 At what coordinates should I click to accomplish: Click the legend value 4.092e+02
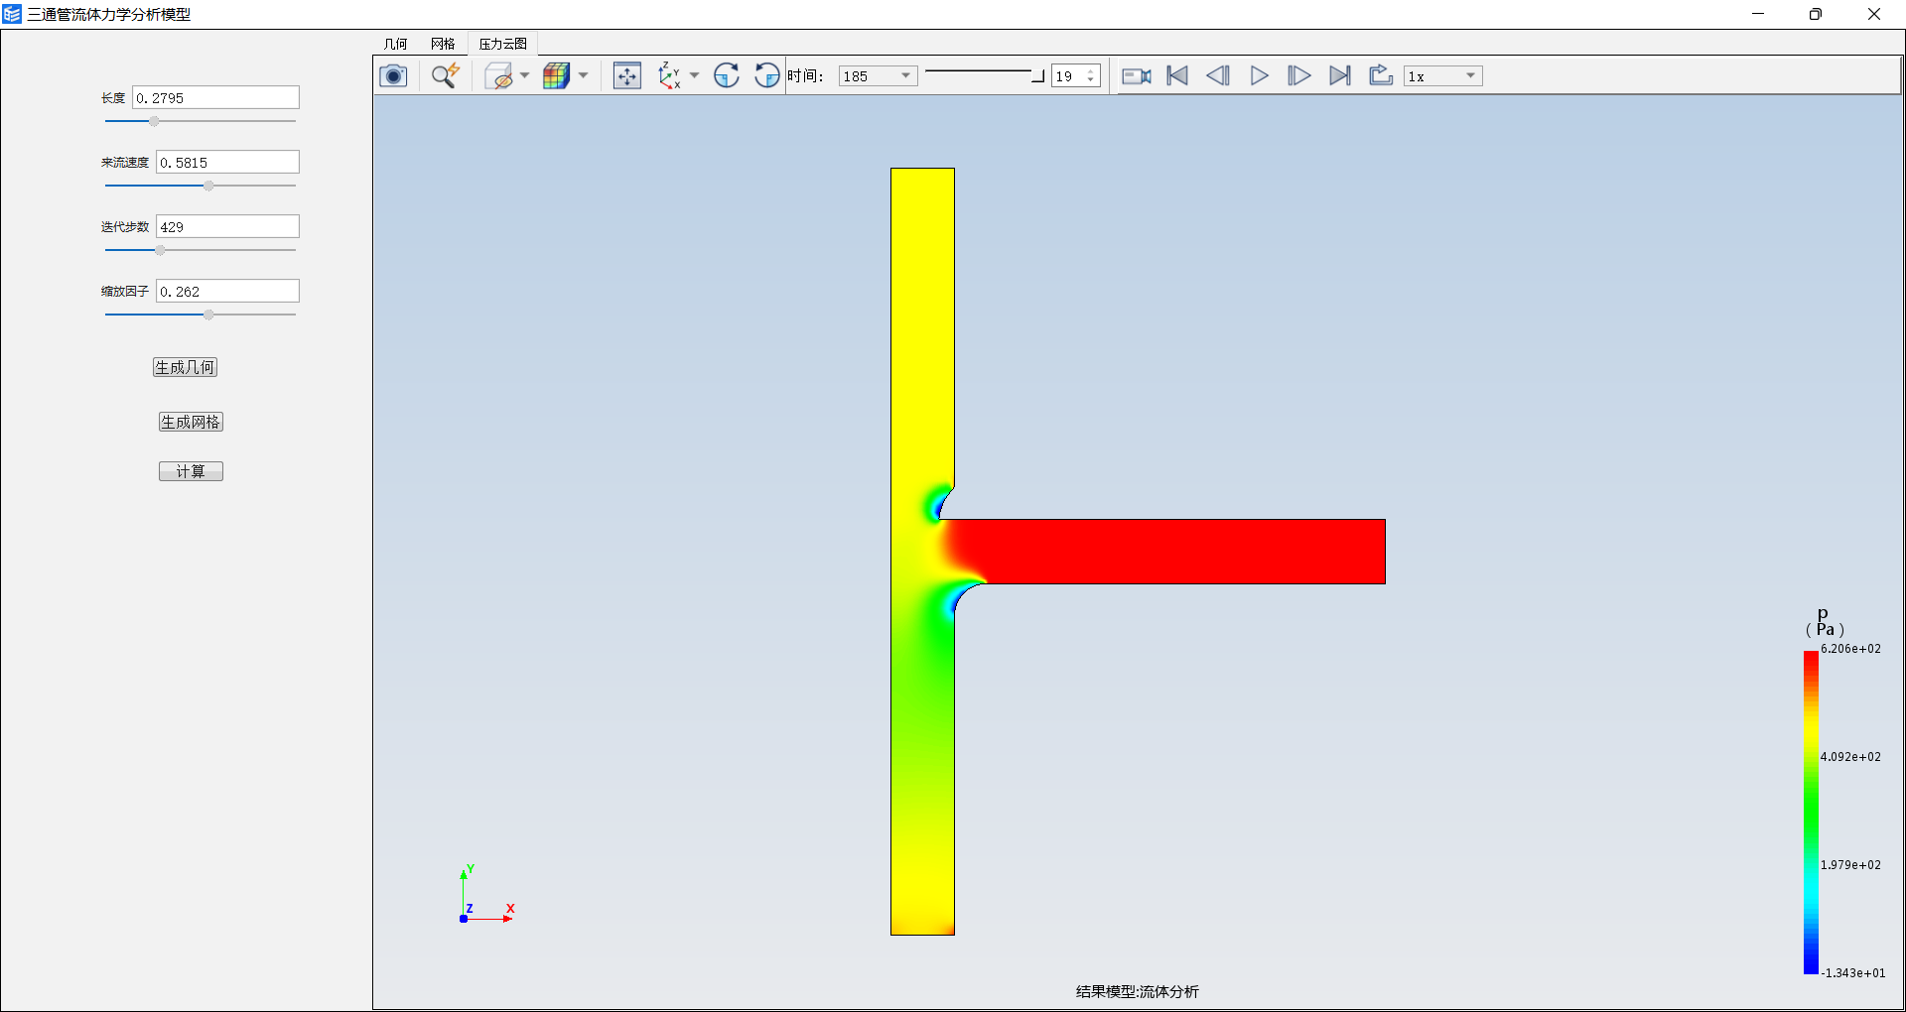[x=1850, y=757]
